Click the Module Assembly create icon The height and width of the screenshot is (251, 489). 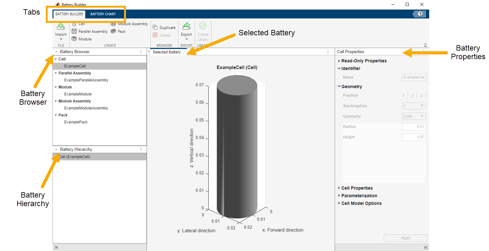click(113, 24)
